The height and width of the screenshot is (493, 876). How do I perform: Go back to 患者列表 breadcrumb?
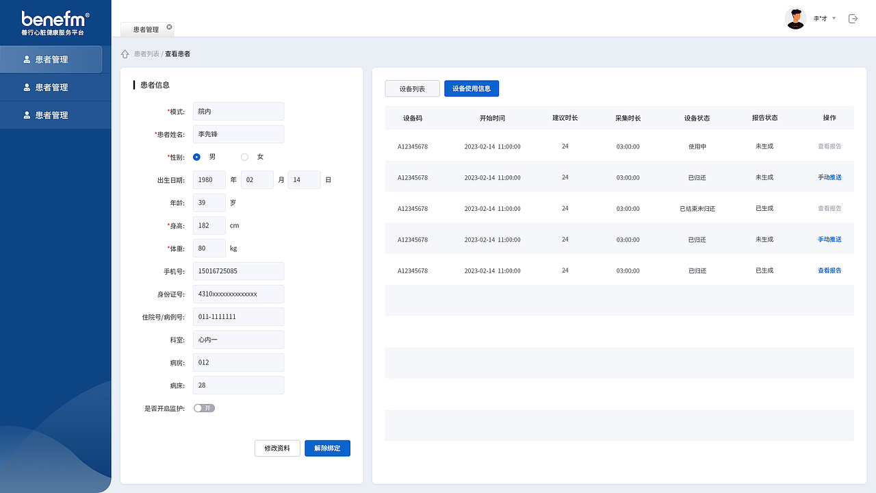point(146,54)
